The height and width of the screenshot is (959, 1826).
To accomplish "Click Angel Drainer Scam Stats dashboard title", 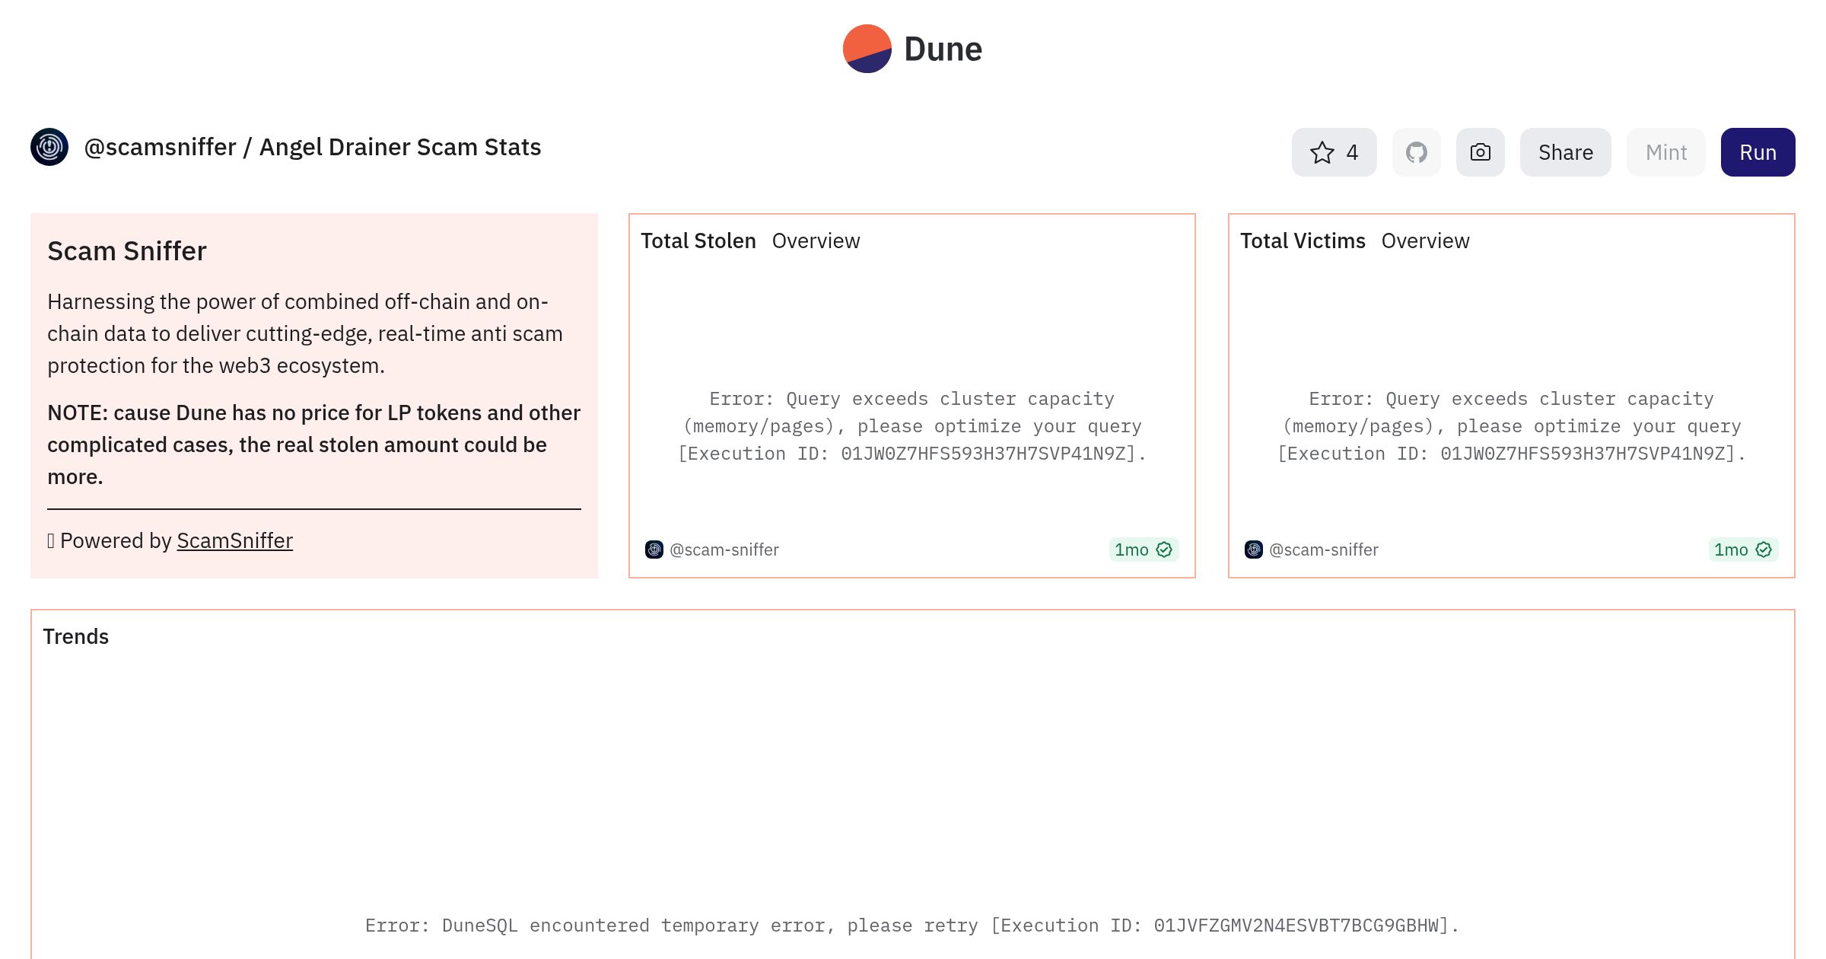I will tap(400, 147).
